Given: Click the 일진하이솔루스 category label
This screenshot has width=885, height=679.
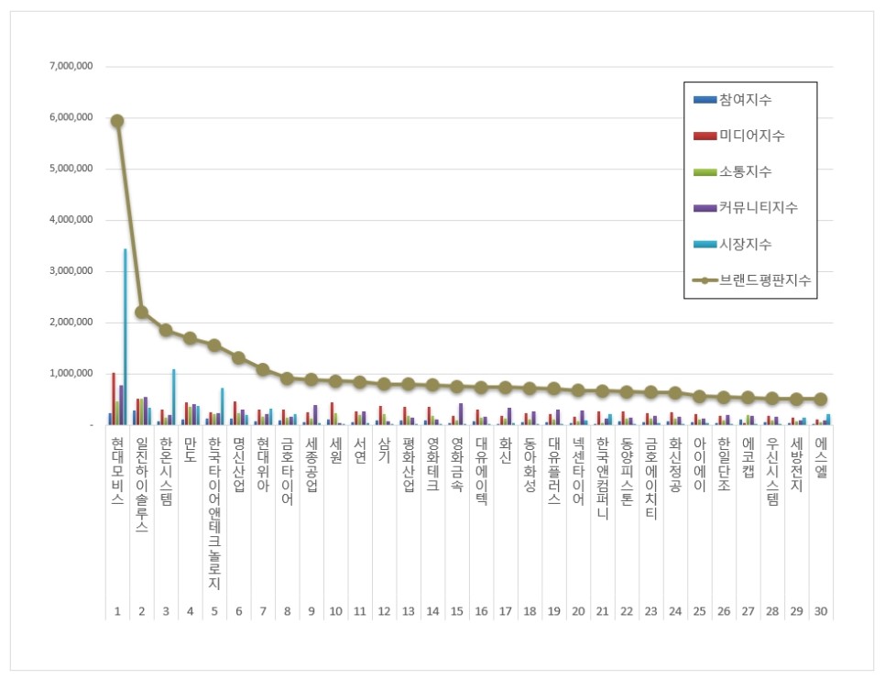Looking at the screenshot, I should click(x=142, y=485).
